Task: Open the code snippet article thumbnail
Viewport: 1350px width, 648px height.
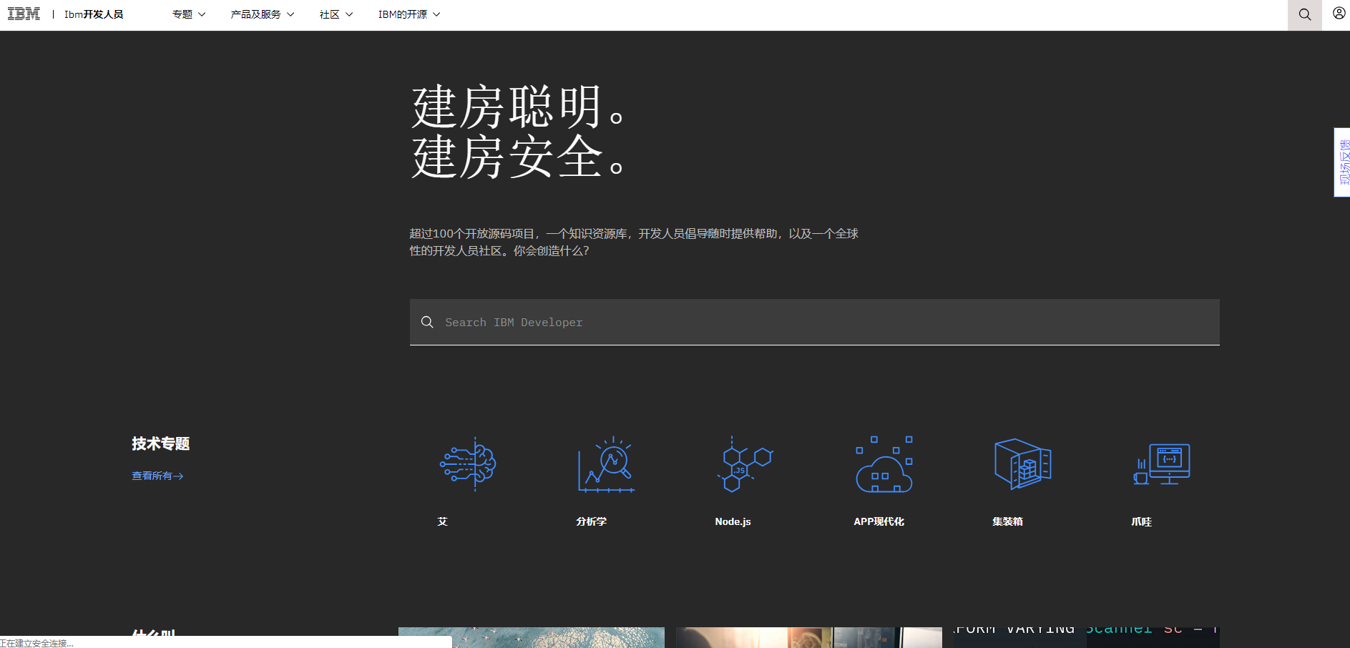Action: coord(1087,637)
